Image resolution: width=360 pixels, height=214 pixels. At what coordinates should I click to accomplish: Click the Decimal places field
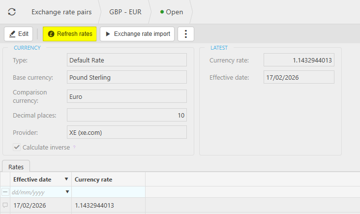(x=126, y=115)
